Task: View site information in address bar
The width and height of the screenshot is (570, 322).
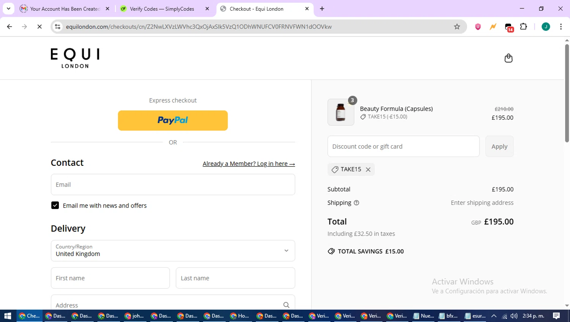Action: (58, 27)
